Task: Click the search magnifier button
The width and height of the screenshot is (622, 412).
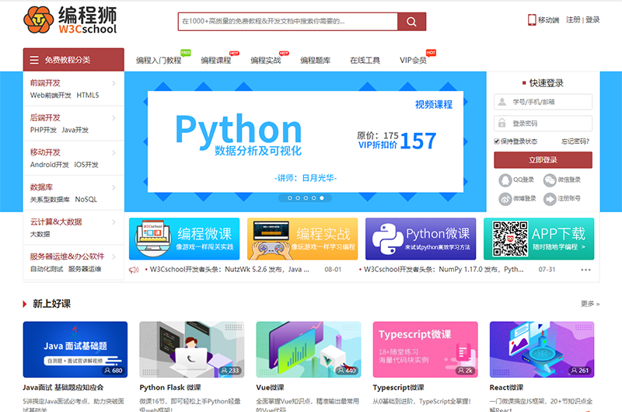Action: point(412,22)
